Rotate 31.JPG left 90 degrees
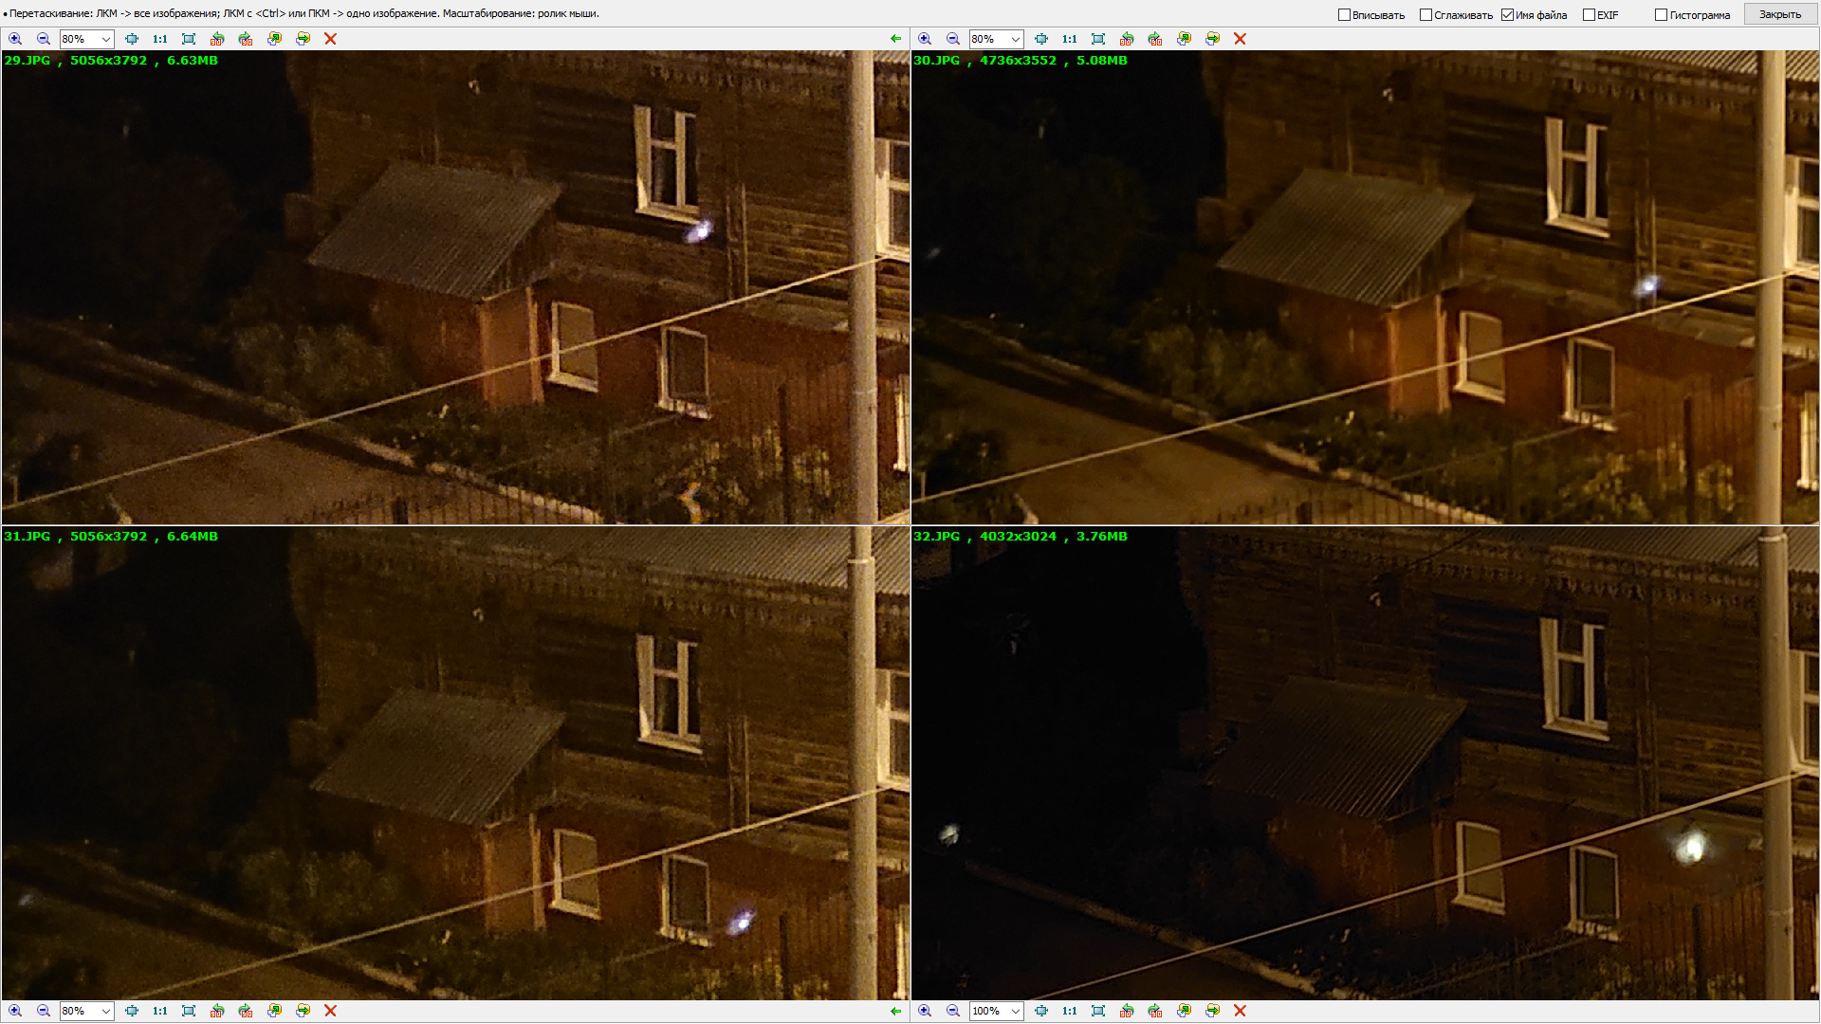 pyautogui.click(x=217, y=1011)
